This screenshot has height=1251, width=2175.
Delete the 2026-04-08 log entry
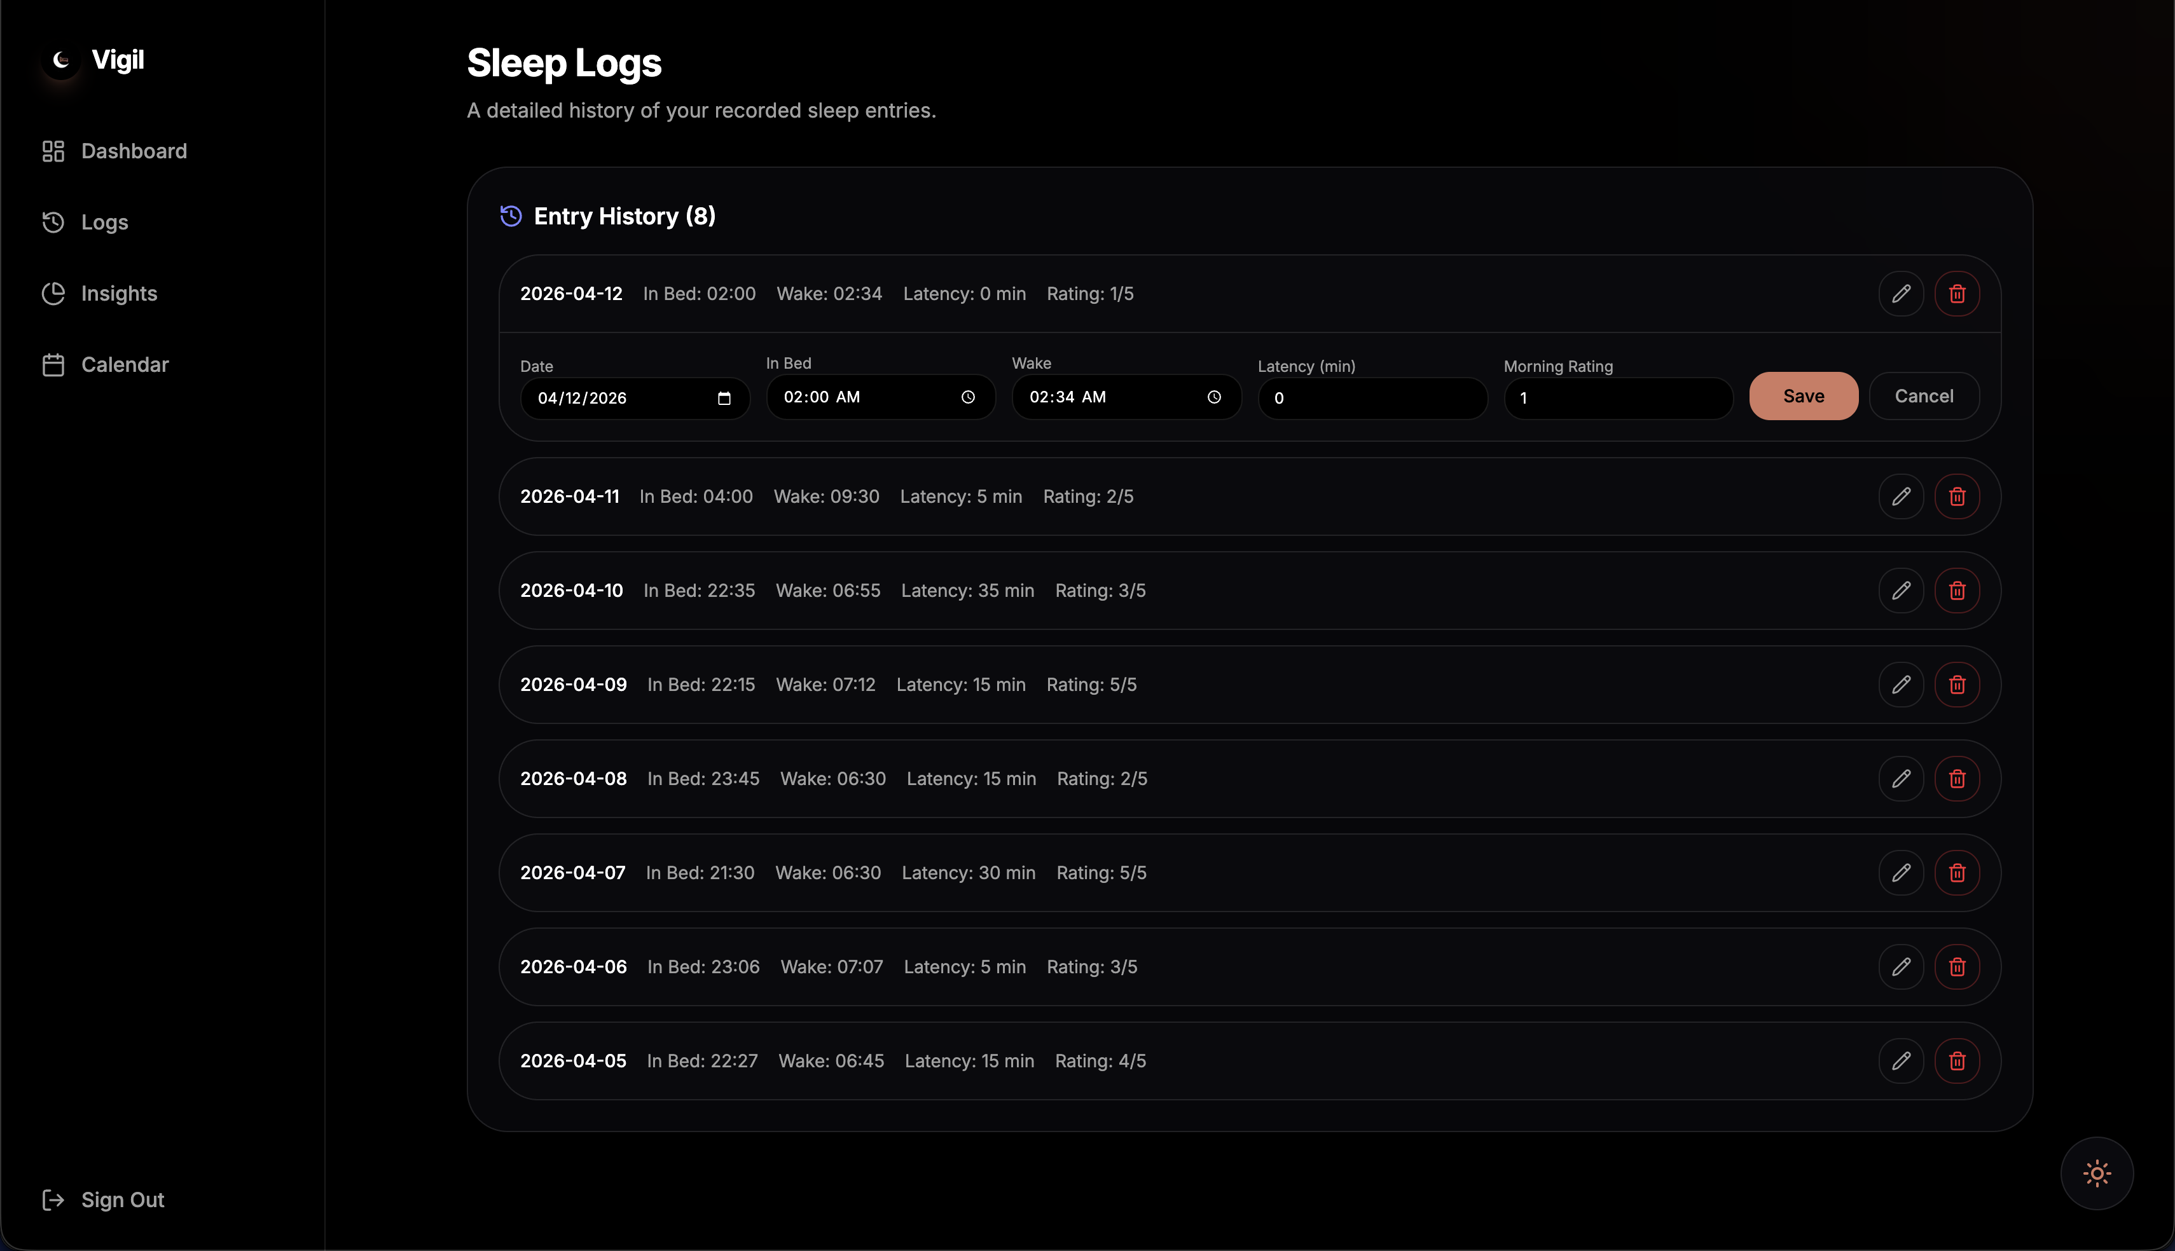1957,779
